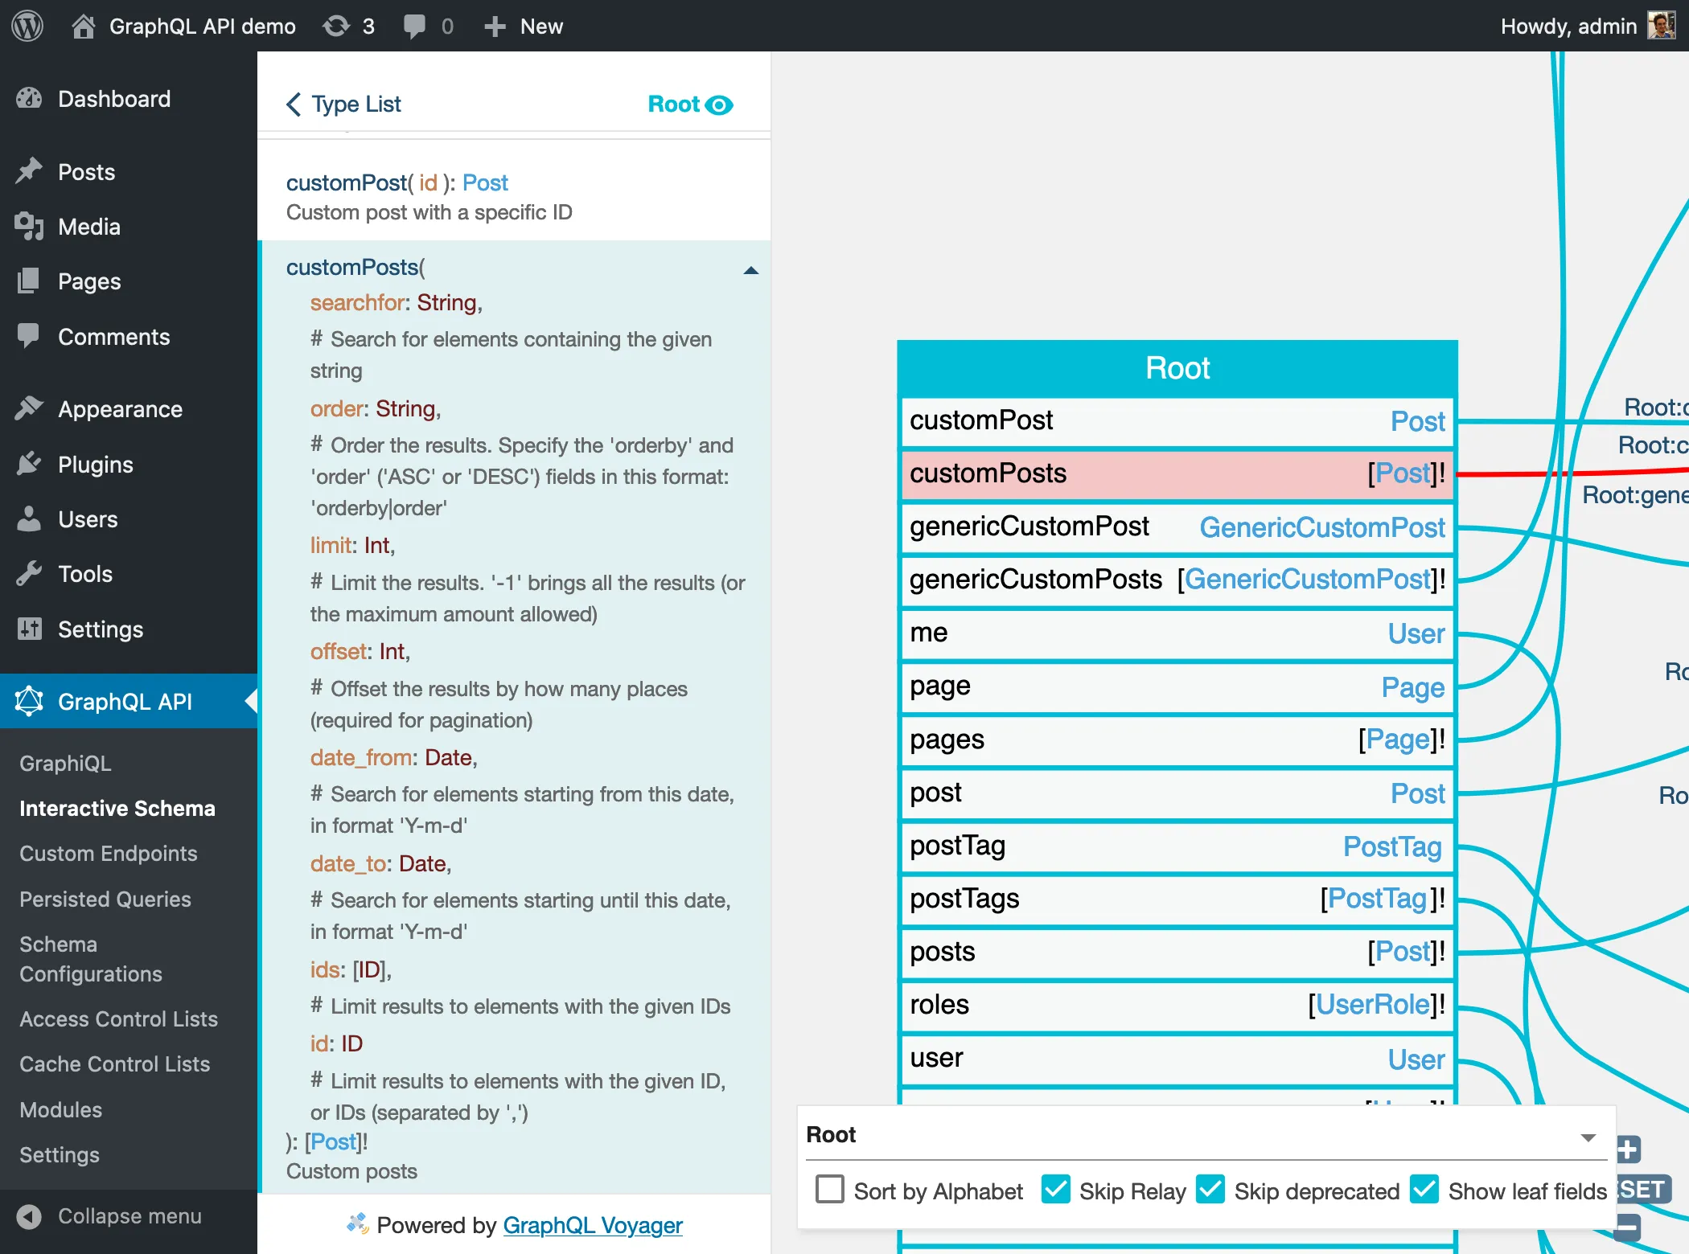Image resolution: width=1689 pixels, height=1254 pixels.
Task: Open the comments bubble icon in the admin bar
Action: pos(414,26)
